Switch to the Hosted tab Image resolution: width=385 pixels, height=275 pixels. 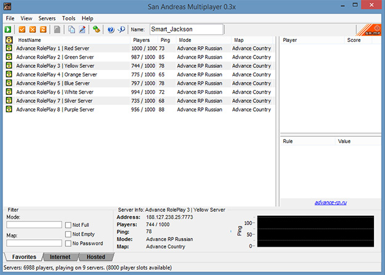point(95,257)
